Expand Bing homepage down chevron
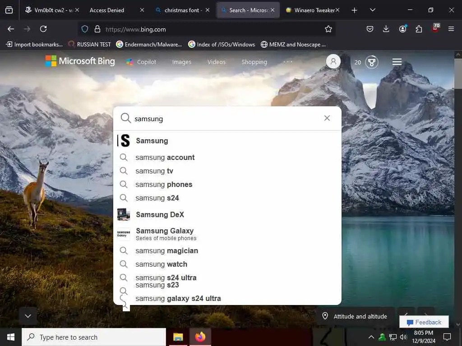Screen dimensions: 462x346 pyautogui.click(x=28, y=316)
